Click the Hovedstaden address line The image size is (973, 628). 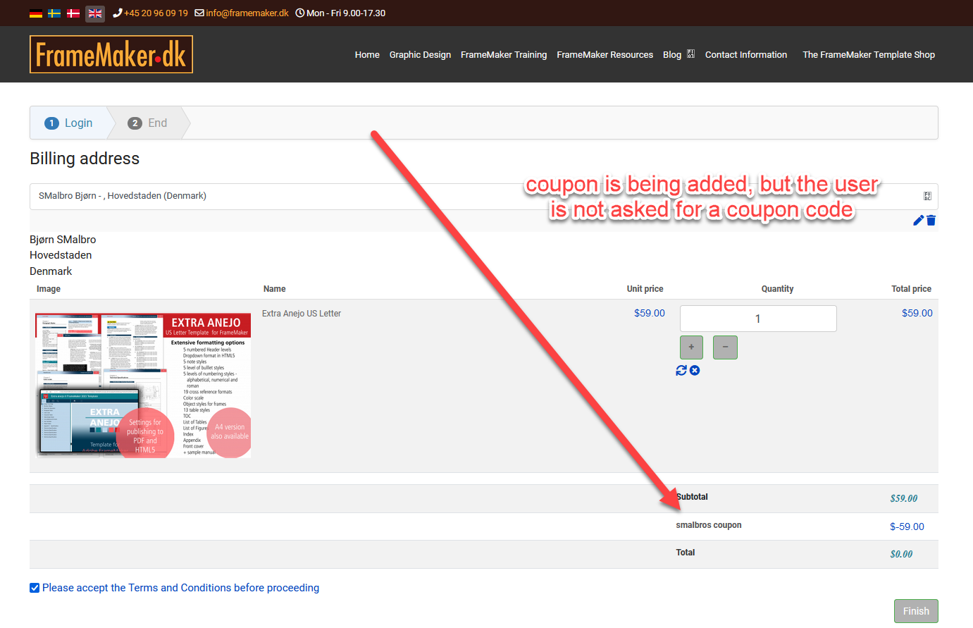61,255
